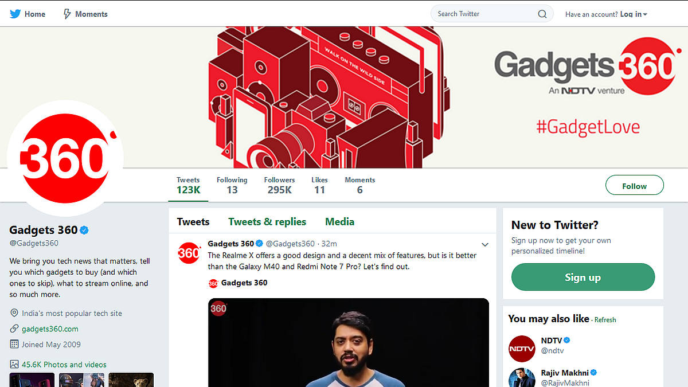Follow the Gadgets 360 account

[634, 186]
